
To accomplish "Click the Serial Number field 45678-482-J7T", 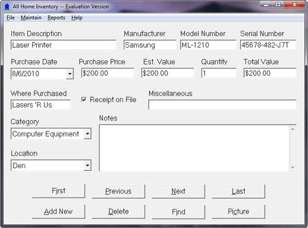I will 268,45.
